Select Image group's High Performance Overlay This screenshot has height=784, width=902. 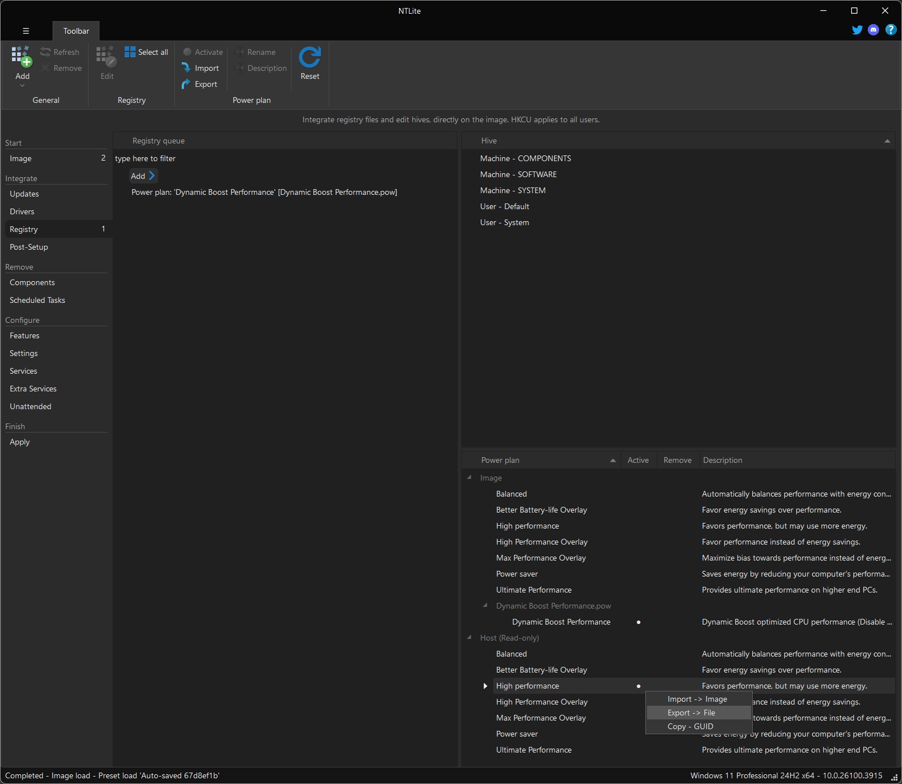542,542
